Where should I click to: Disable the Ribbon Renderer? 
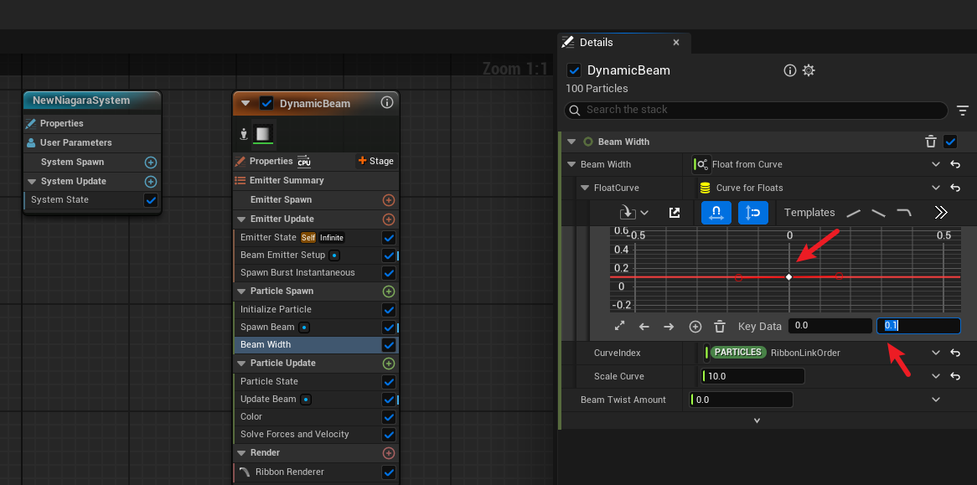coord(389,472)
